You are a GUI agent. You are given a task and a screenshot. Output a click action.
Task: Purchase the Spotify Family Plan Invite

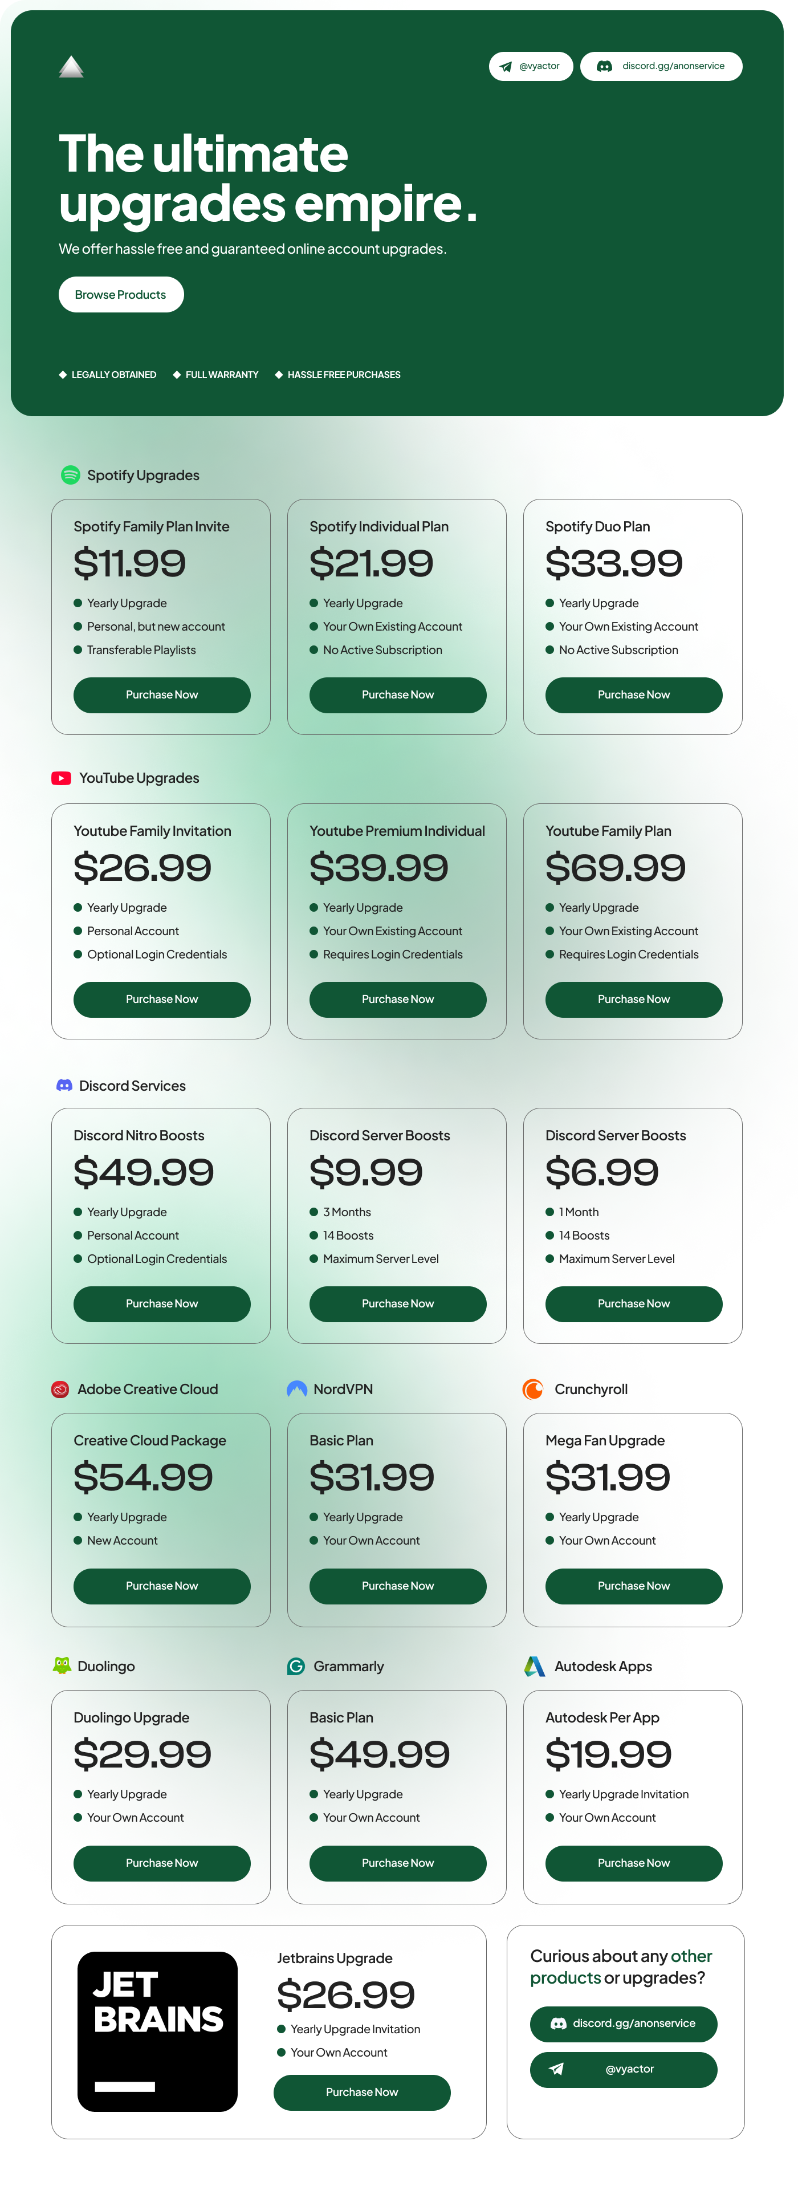pos(161,695)
